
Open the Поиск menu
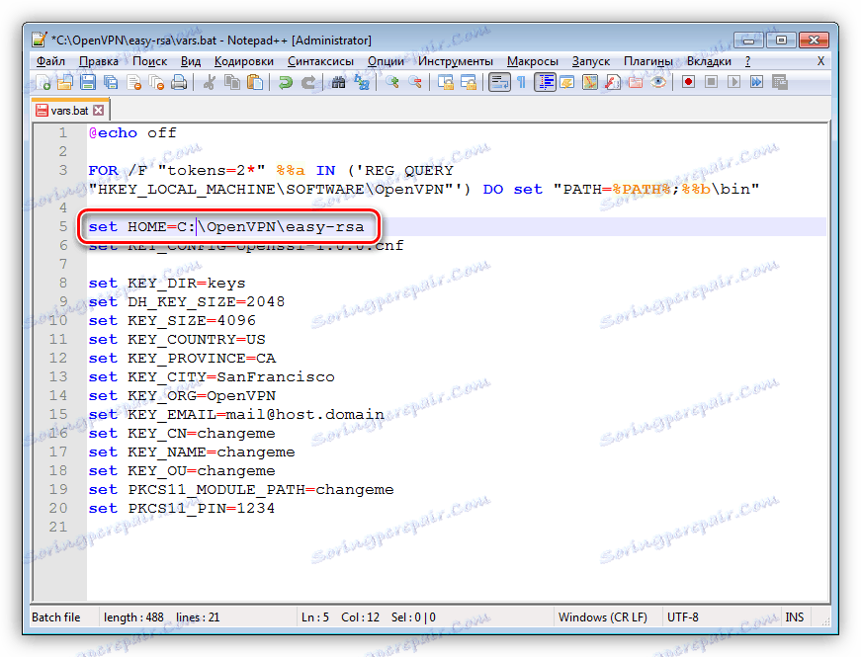[149, 61]
